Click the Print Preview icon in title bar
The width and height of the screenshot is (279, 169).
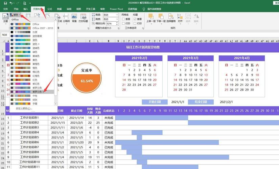point(25,3)
